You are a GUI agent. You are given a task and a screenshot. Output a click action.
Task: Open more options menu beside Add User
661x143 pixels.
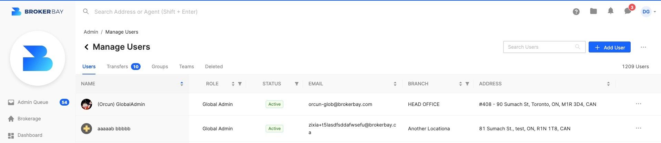click(643, 47)
